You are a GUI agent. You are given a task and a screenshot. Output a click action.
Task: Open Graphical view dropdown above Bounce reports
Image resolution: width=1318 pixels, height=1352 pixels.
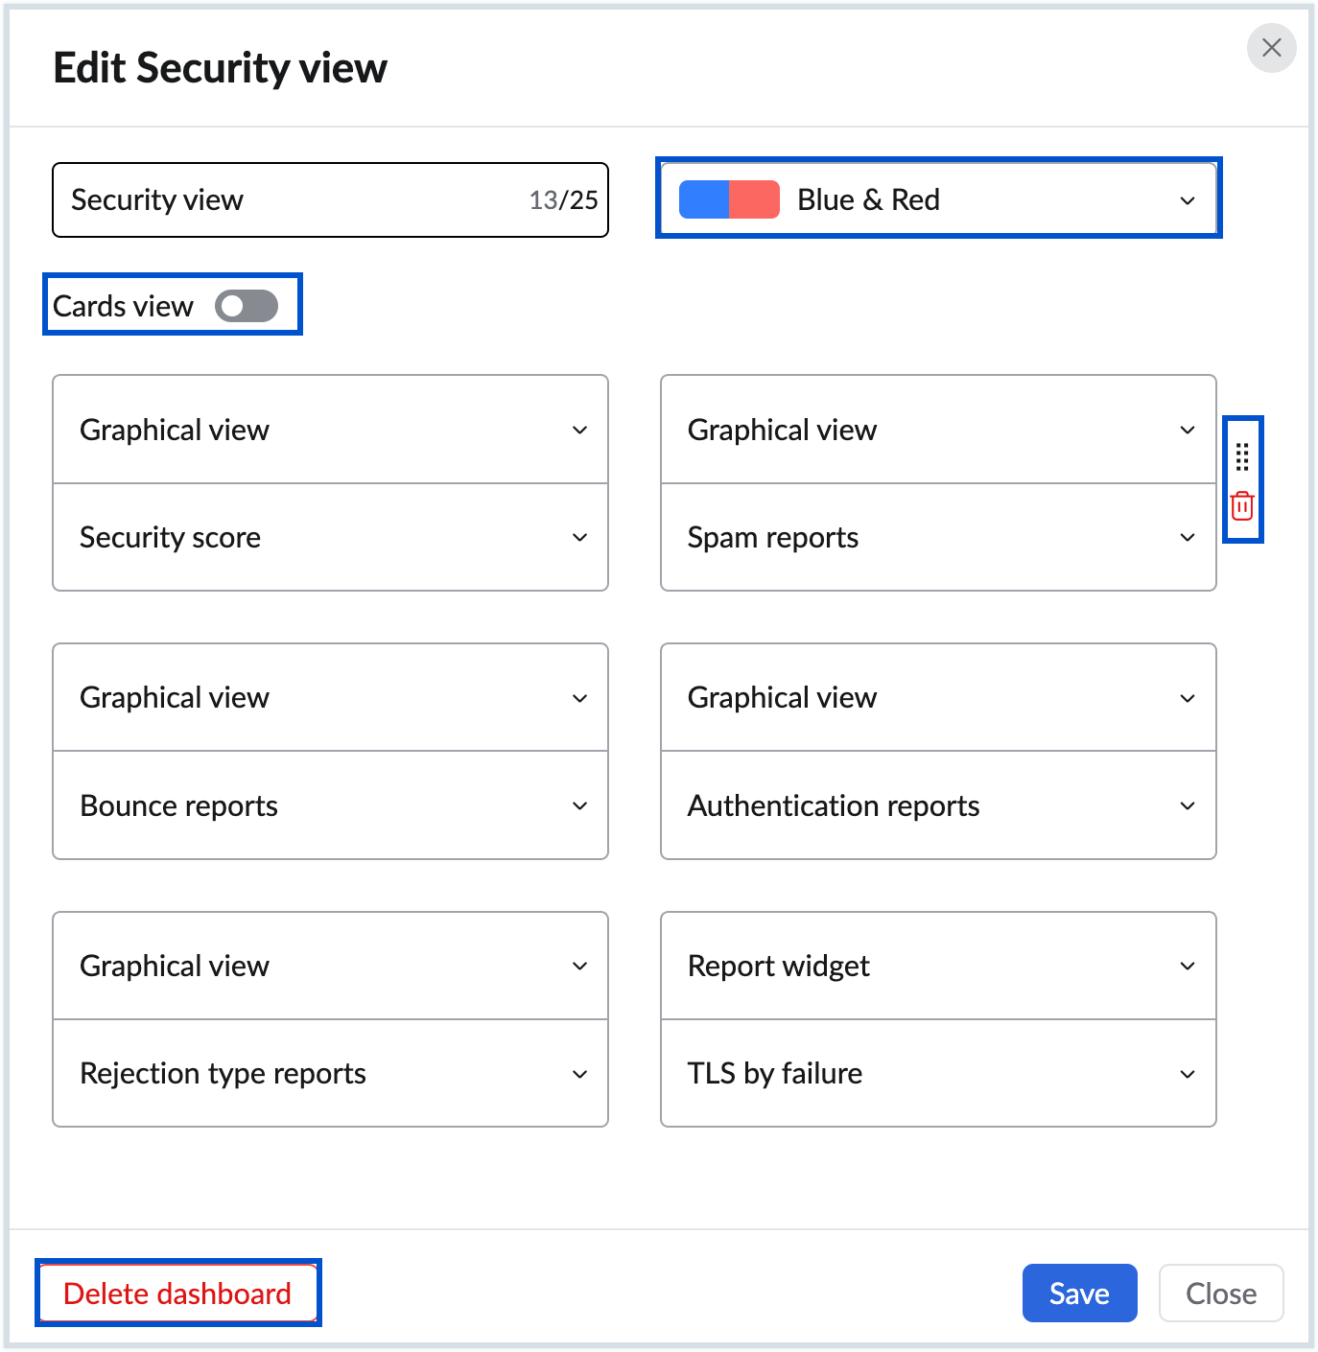pos(330,697)
